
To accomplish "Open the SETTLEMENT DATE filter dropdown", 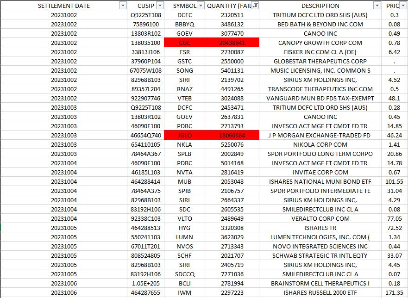I will [x=123, y=6].
